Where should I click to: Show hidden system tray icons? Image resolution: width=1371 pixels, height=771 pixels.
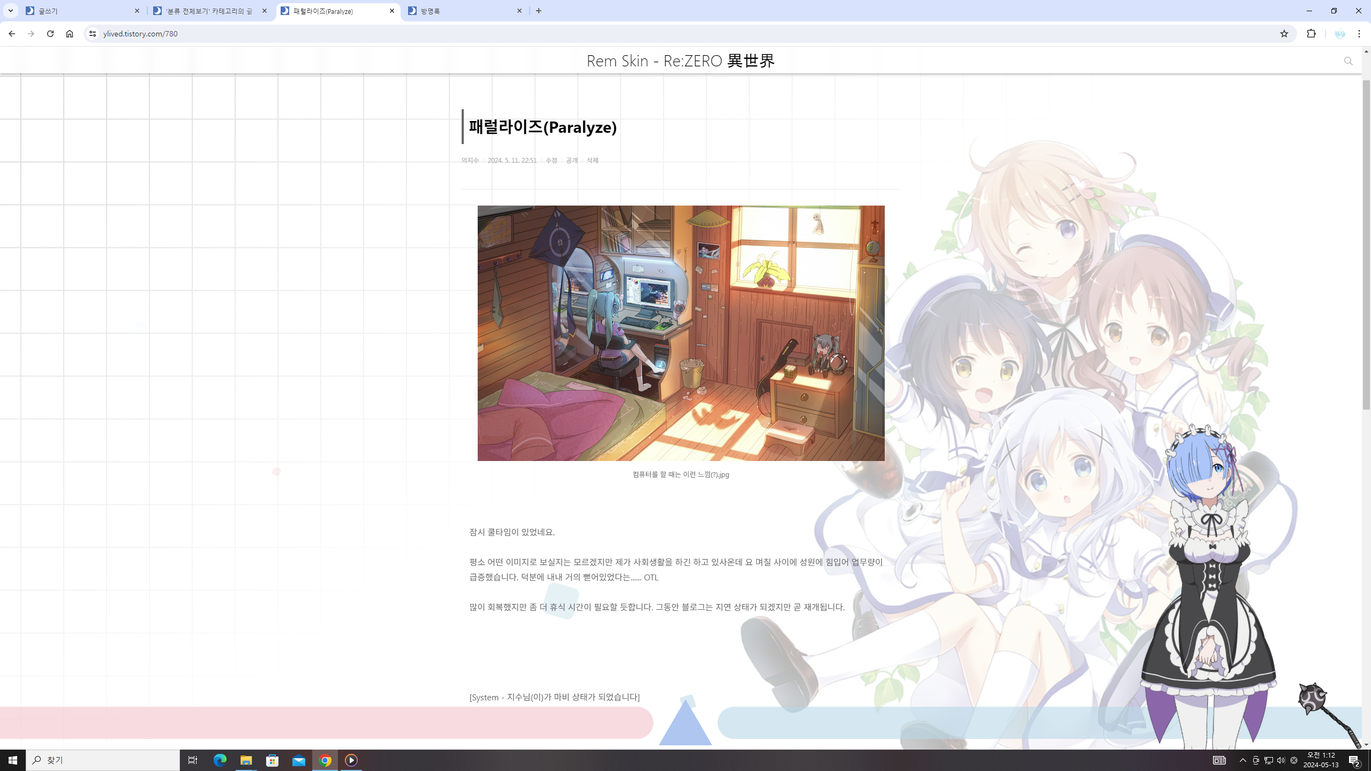point(1243,760)
